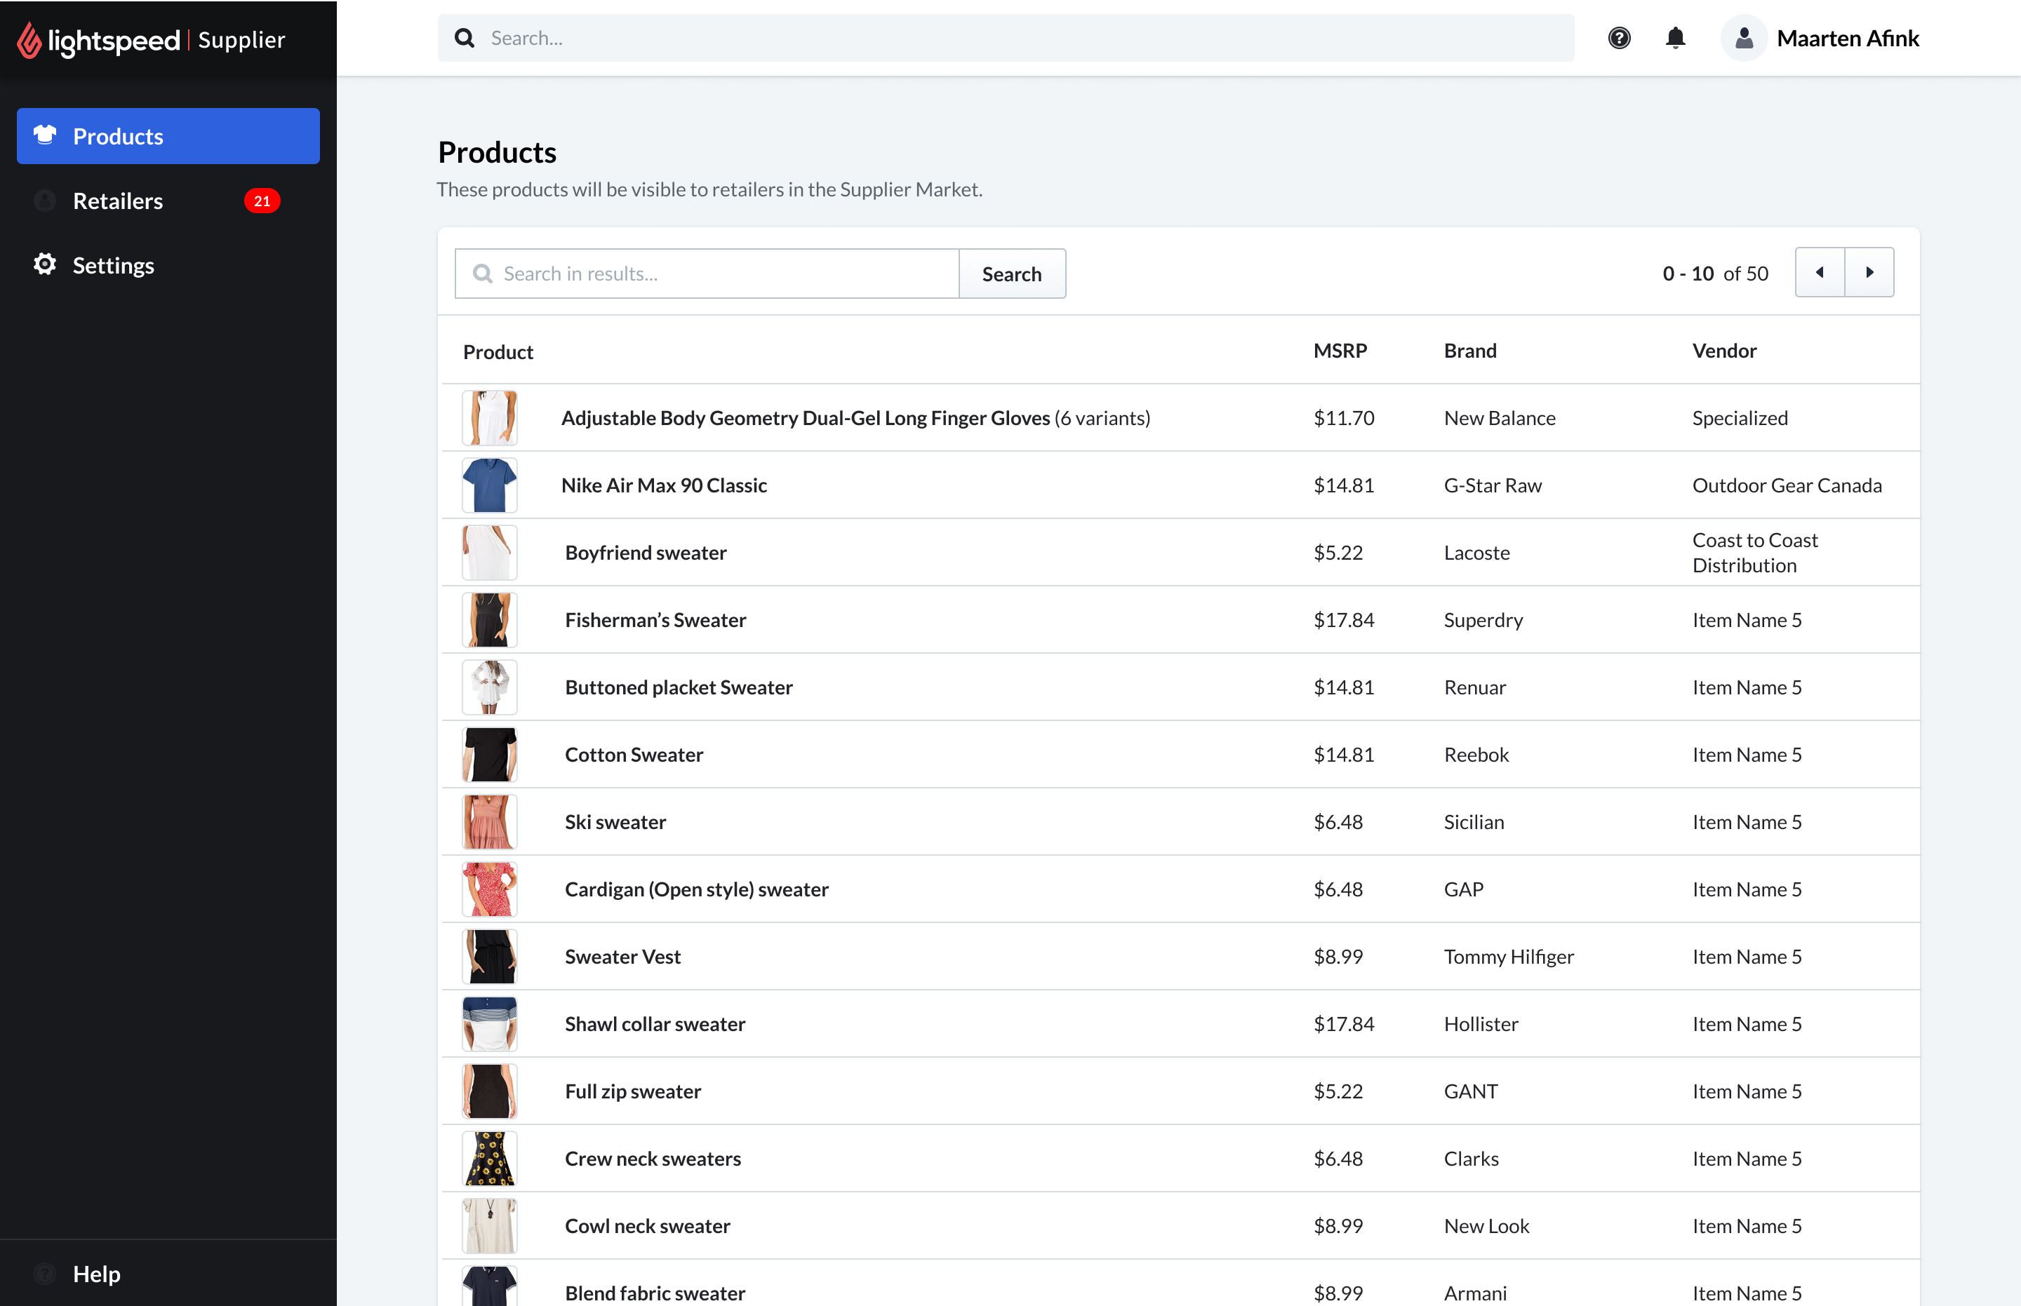Open Sweater Vest thumbnail
Screen dimensions: 2021x1306
490,957
